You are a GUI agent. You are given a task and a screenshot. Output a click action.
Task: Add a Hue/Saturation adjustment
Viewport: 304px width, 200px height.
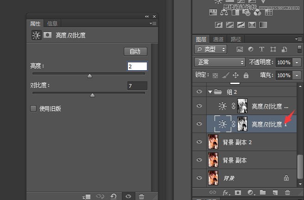(213, 12)
